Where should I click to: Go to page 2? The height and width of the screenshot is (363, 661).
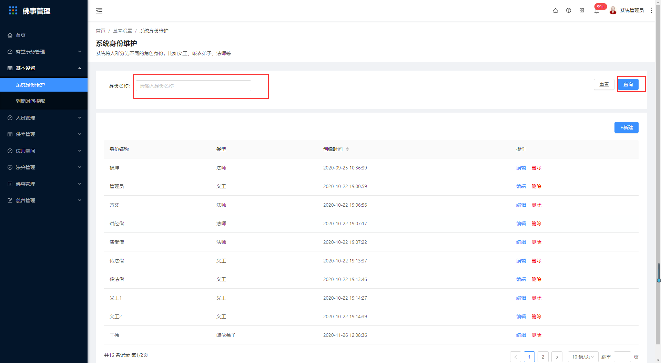point(543,357)
